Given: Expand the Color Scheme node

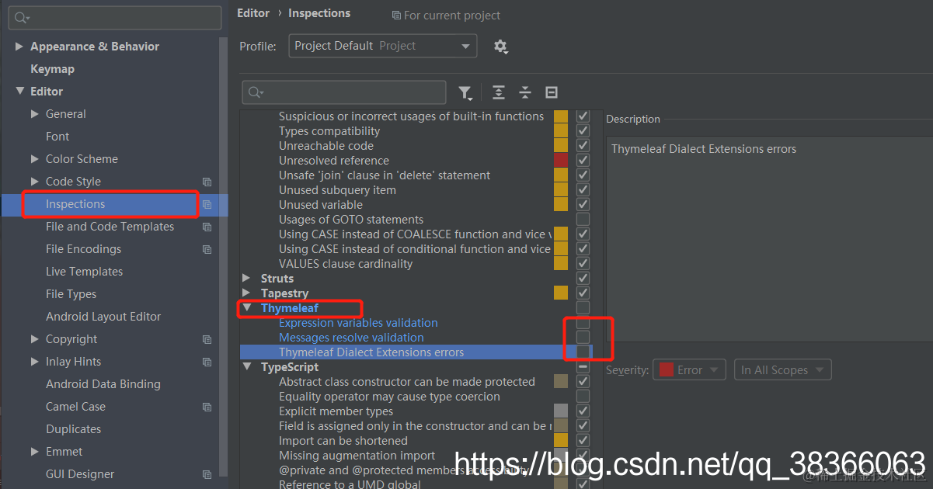Looking at the screenshot, I should (x=34, y=159).
